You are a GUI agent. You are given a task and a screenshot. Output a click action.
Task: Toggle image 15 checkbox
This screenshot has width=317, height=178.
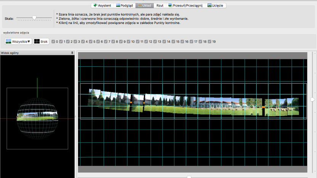[x=173, y=41]
